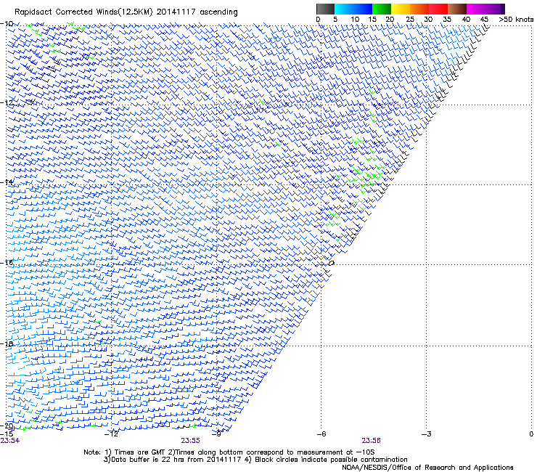Click the -15 longitude axis label

tap(7, 434)
